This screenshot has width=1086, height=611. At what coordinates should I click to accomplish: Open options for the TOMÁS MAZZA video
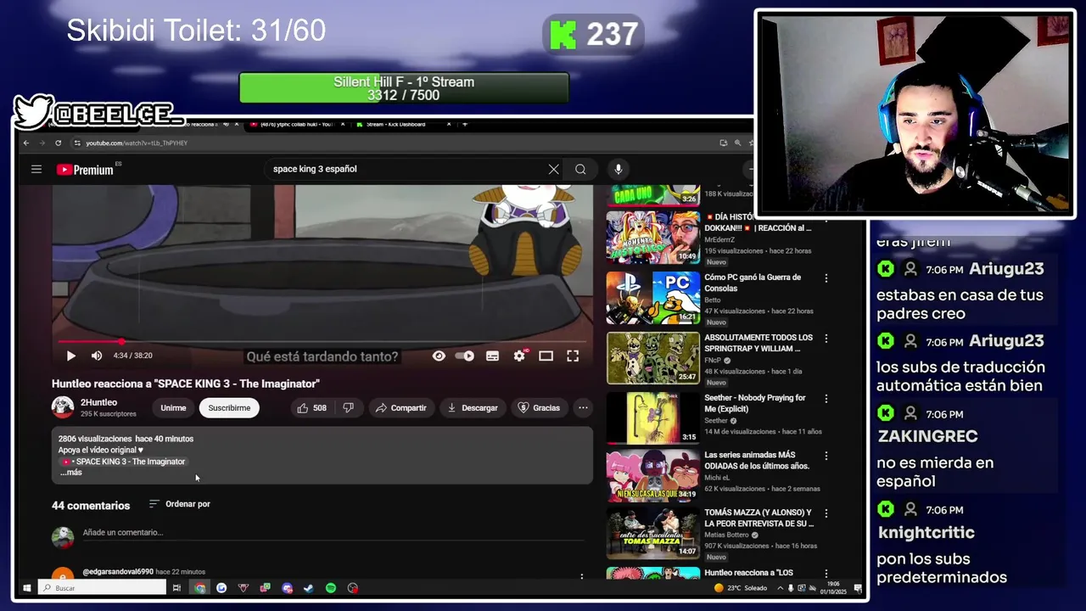826,513
